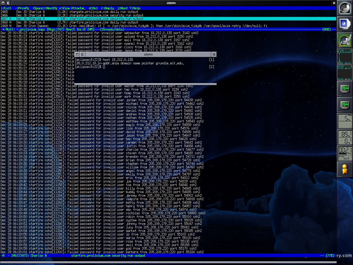
Task: Launch the yellow AIM running man icon
Action: [x=345, y=170]
